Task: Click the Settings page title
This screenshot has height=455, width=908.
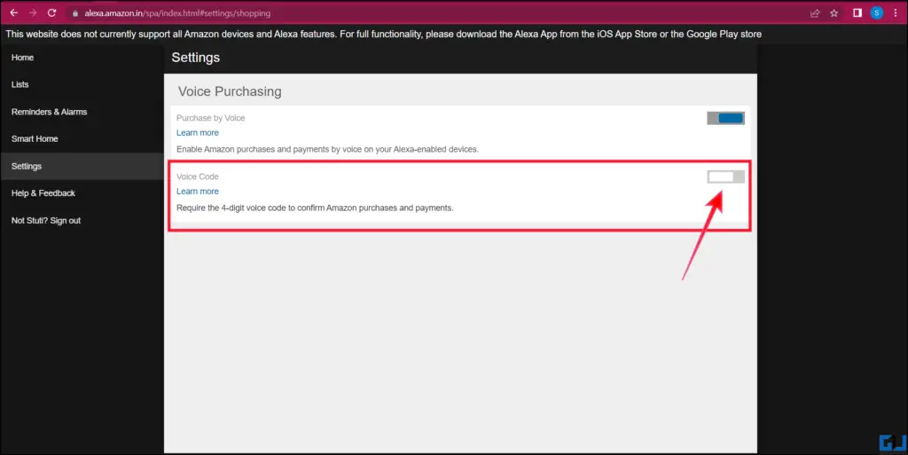Action: [x=196, y=58]
